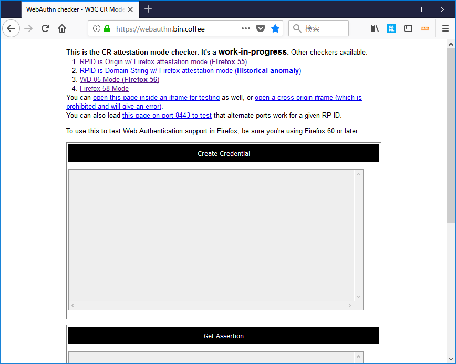Open the page actions three-dot menu
The width and height of the screenshot is (456, 364).
coord(246,28)
